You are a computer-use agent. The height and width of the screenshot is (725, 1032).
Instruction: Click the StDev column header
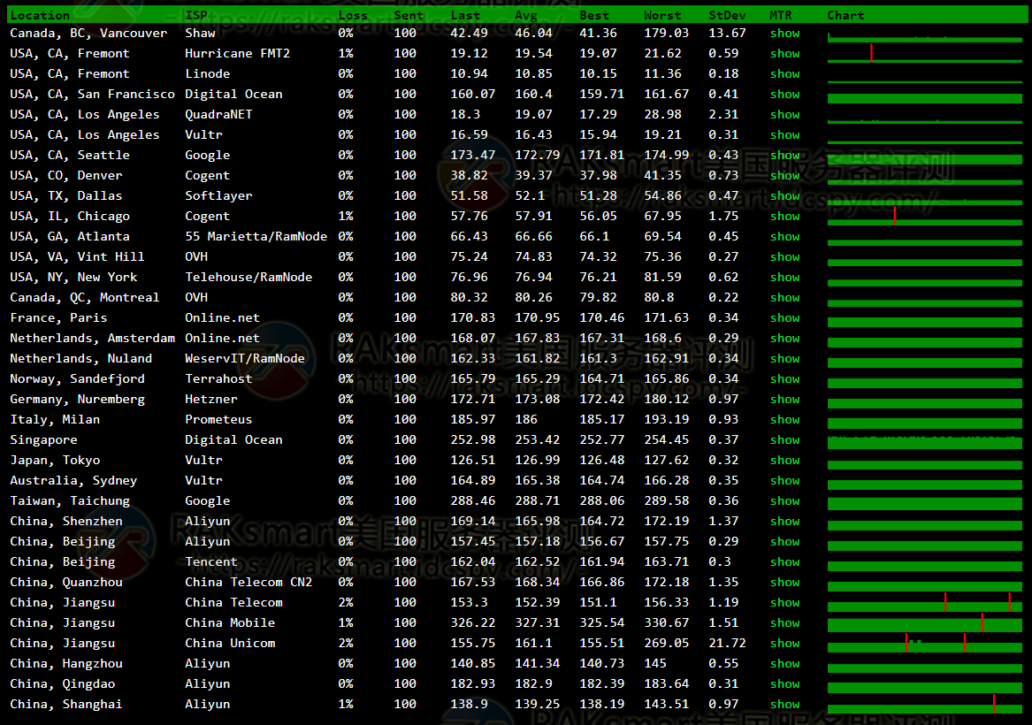pyautogui.click(x=727, y=14)
